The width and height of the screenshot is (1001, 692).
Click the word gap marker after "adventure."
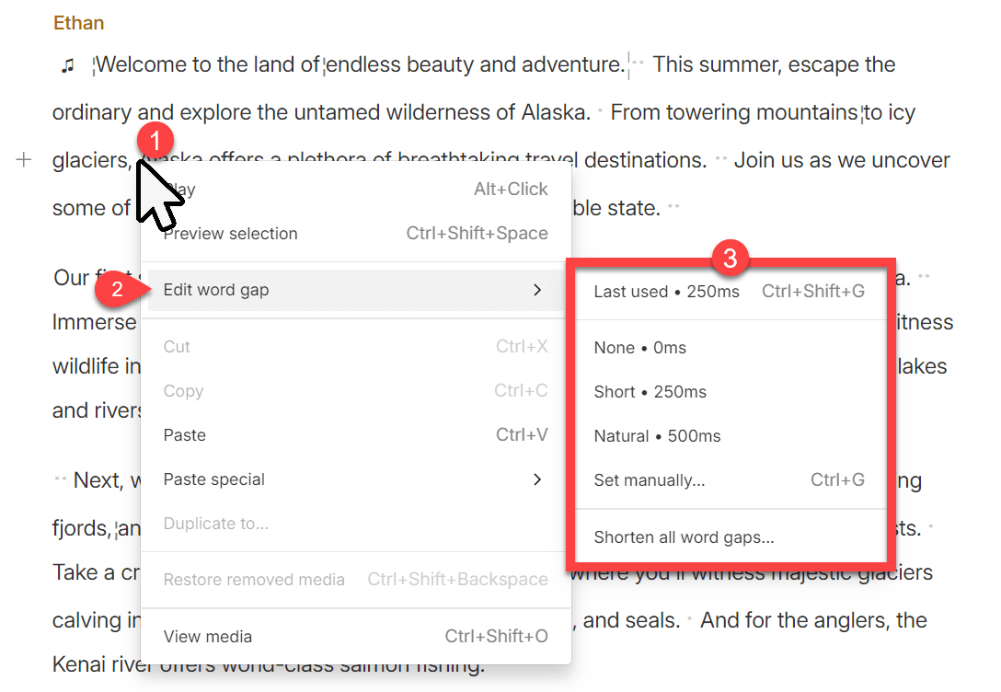[x=636, y=64]
